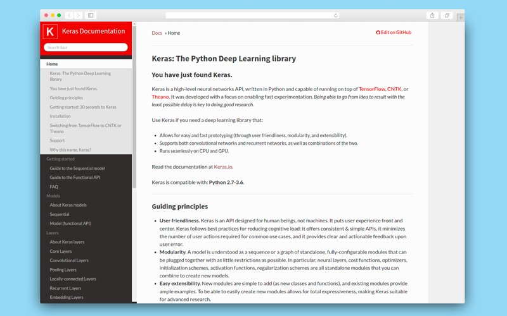Open 'Switching from TensorFlow to CNTK or Theano'
The height and width of the screenshot is (316, 507).
[x=86, y=128]
